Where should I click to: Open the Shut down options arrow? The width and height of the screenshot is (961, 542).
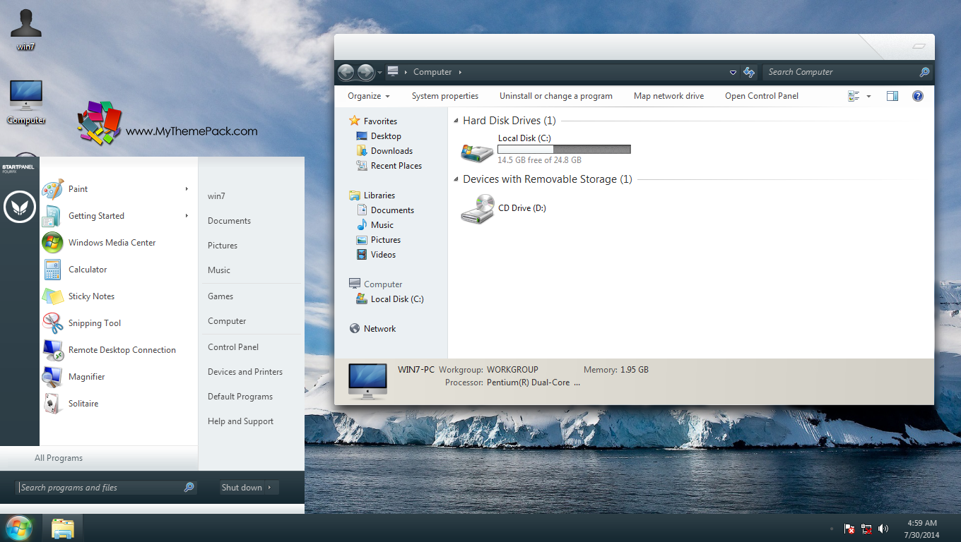pos(270,488)
